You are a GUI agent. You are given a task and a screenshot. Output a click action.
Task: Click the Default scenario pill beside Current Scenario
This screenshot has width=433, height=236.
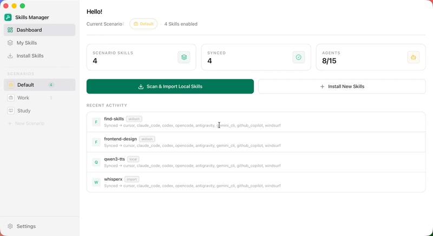tap(143, 24)
